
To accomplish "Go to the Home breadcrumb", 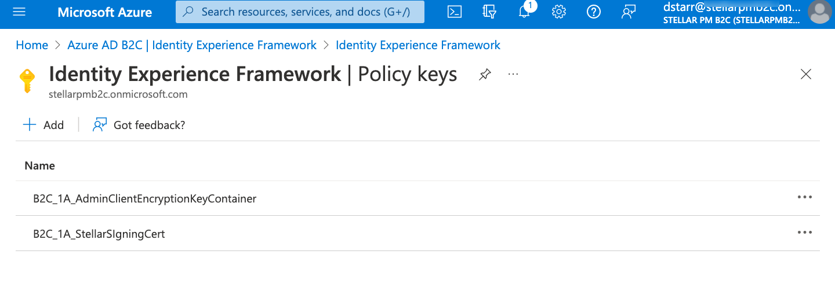I will click(x=32, y=45).
